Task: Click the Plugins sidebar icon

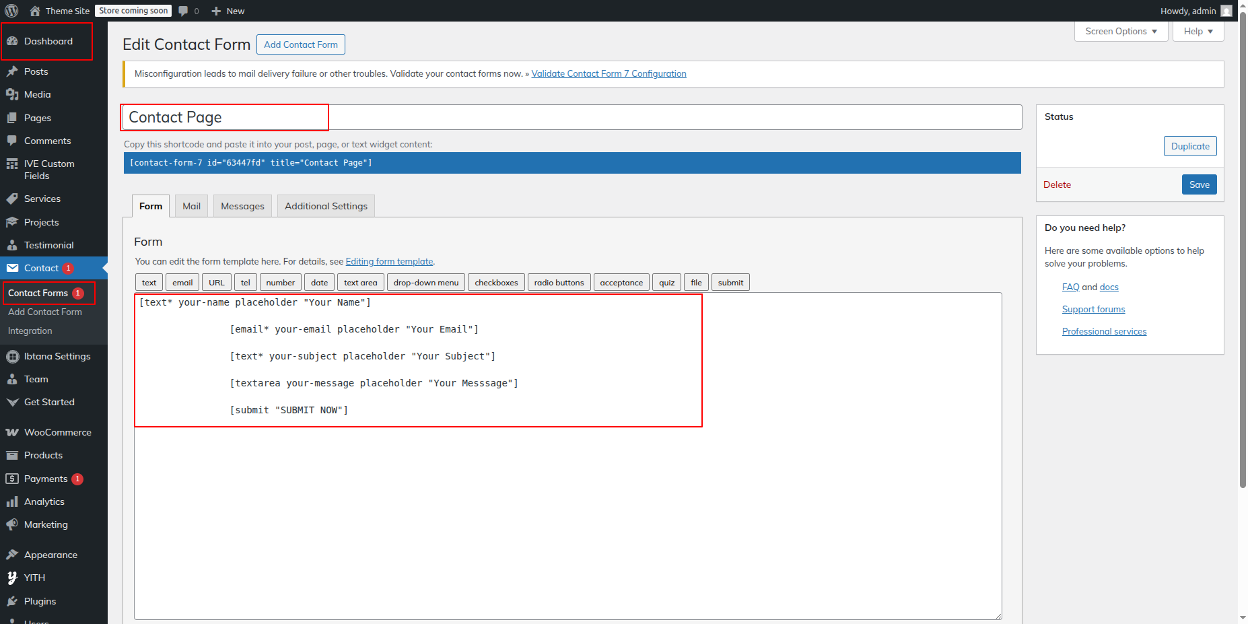Action: 12,601
